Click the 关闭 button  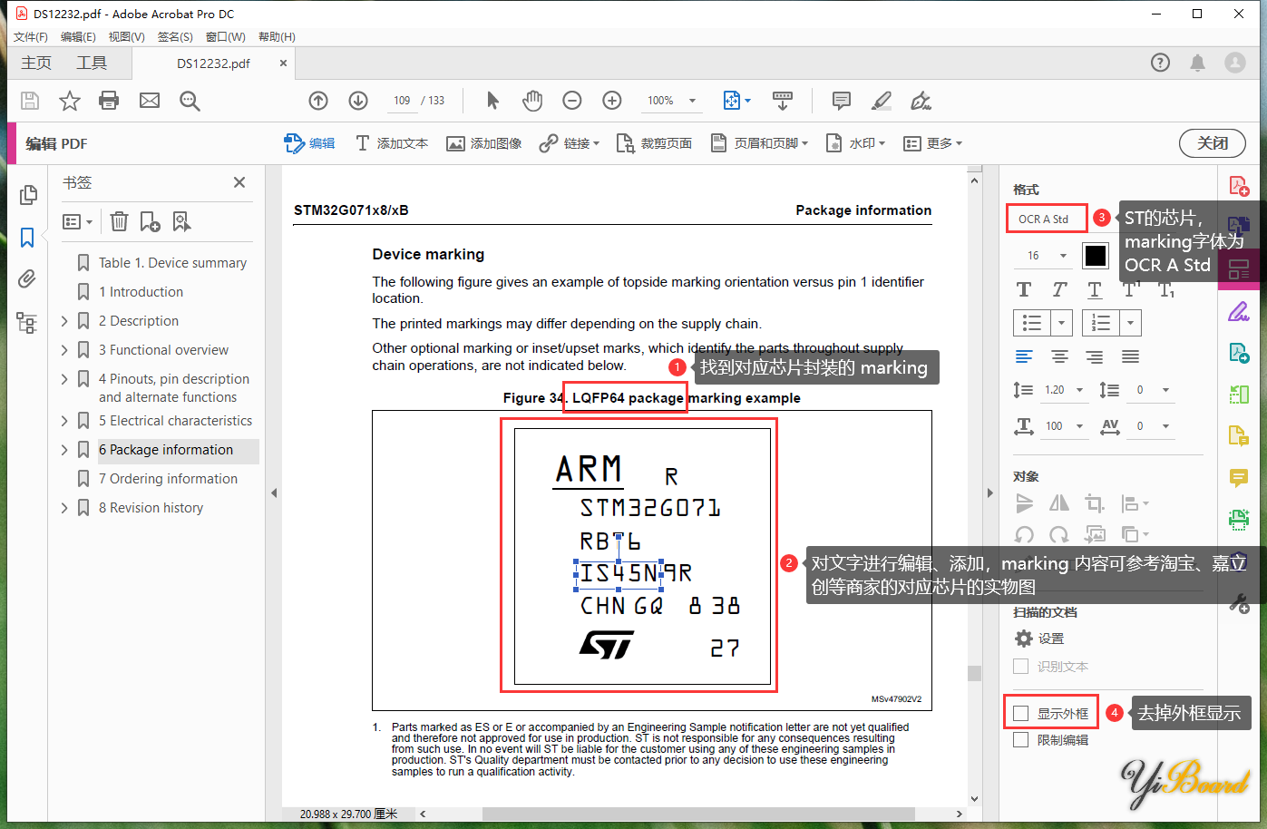pos(1213,143)
